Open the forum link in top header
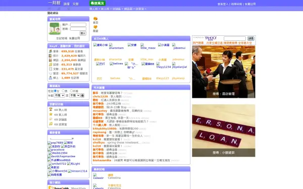The image size is (303, 189). tap(67, 4)
